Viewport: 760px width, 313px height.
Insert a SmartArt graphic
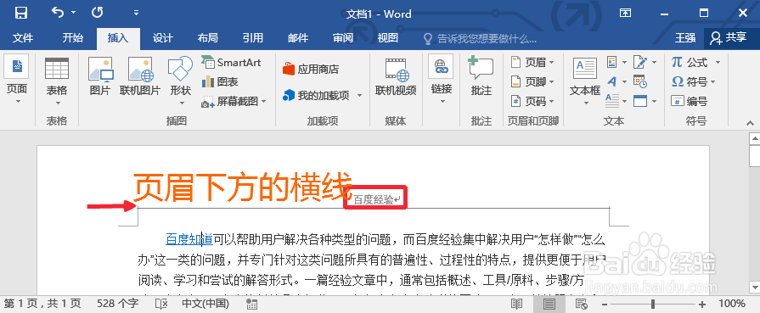231,63
